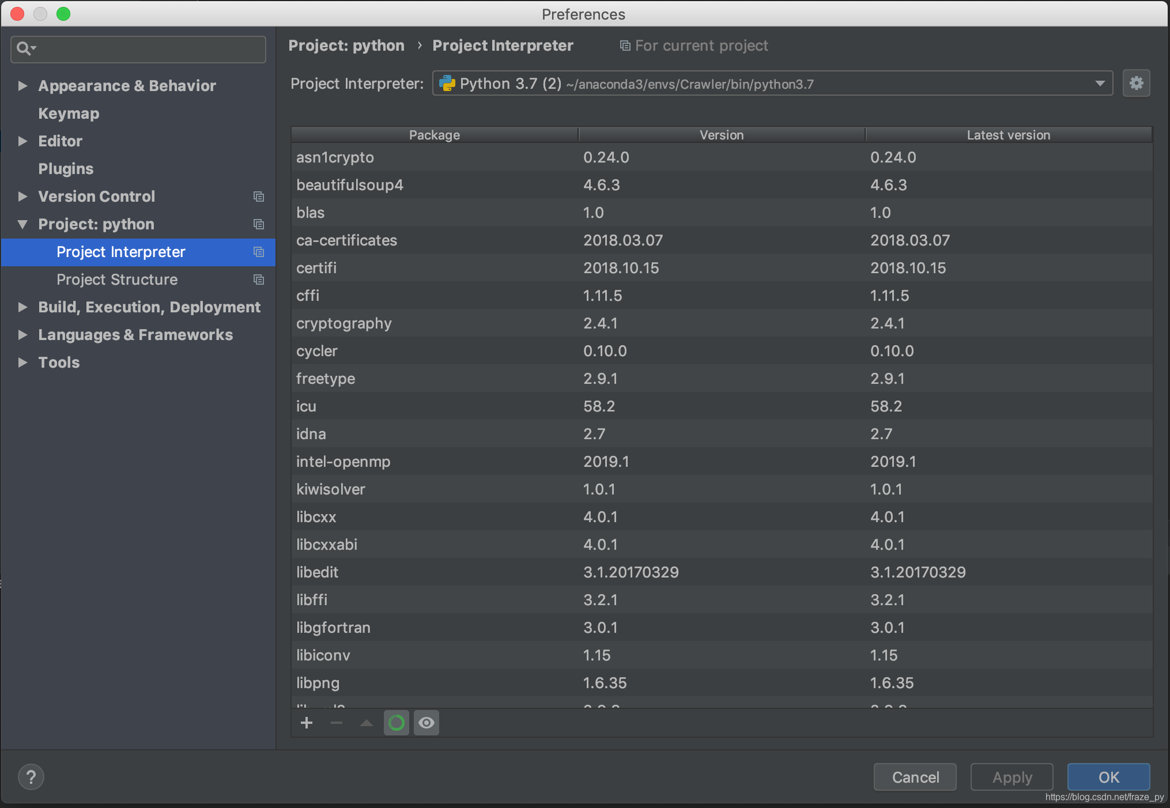This screenshot has height=808, width=1170.
Task: Click the For current project copy icon
Action: [x=625, y=46]
